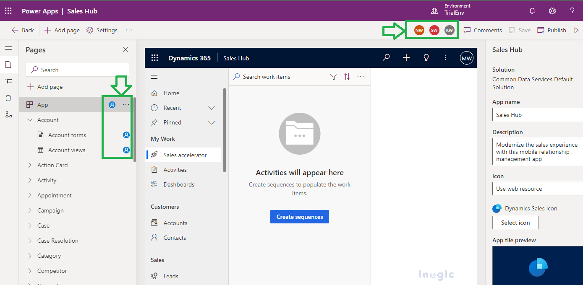This screenshot has height=285, width=583.
Task: Open the notifications bell icon
Action: pyautogui.click(x=532, y=11)
